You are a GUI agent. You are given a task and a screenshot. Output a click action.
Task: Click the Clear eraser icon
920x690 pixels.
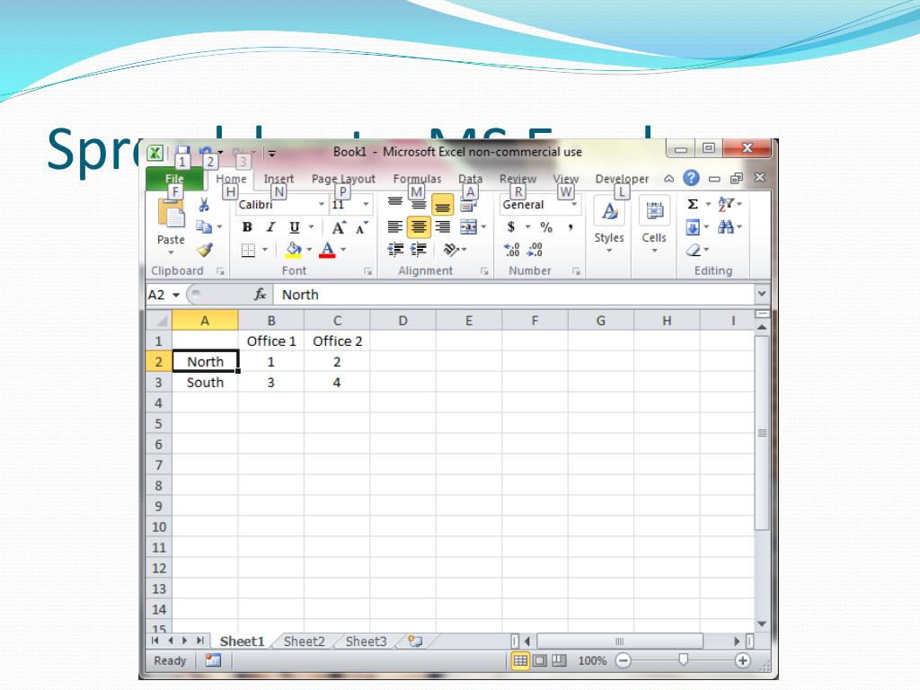[693, 251]
